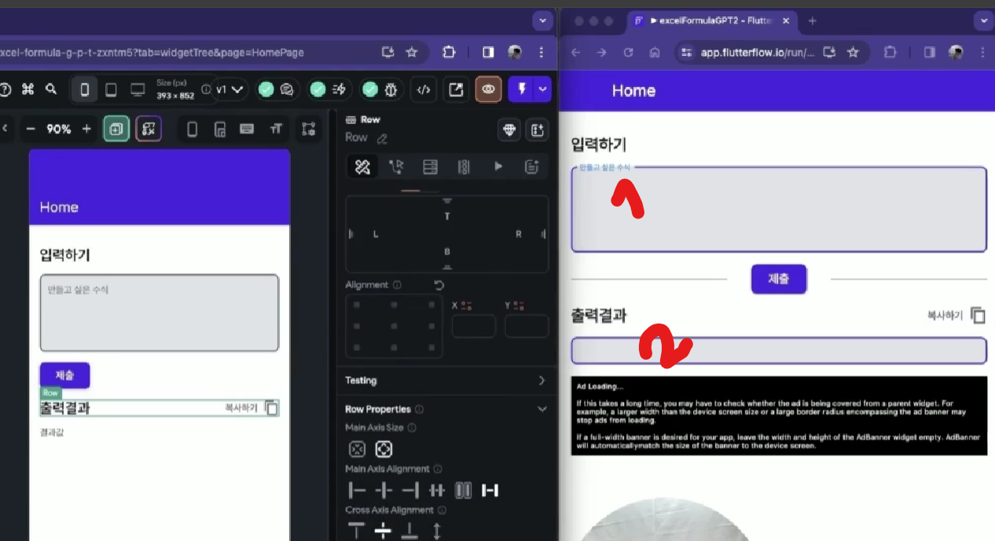Image resolution: width=995 pixels, height=541 pixels.
Task: Open the share/export project icon
Action: point(456,90)
